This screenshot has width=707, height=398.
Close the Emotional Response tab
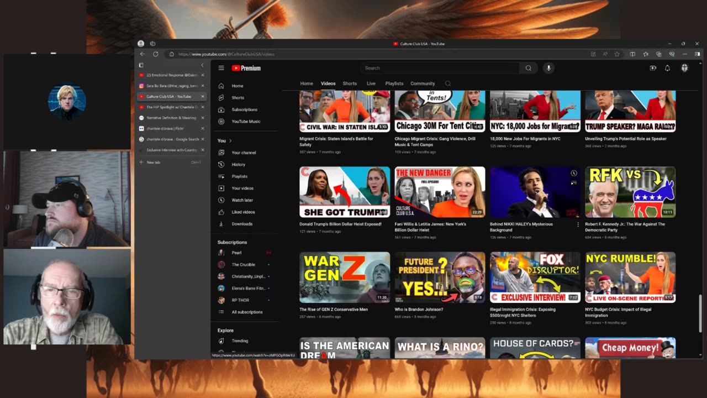[203, 75]
